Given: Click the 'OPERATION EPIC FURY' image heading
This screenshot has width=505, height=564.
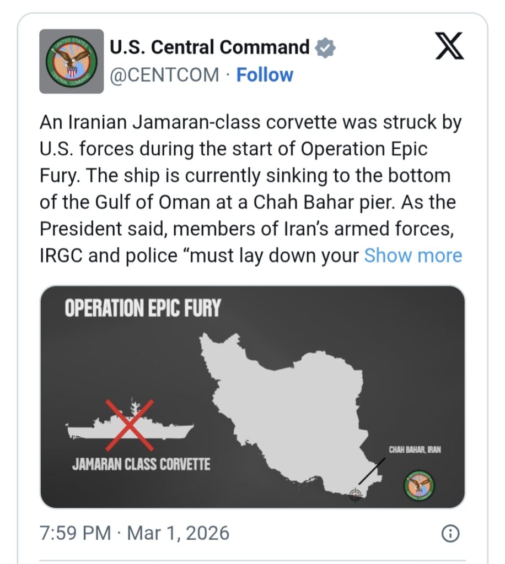Looking at the screenshot, I should [142, 308].
